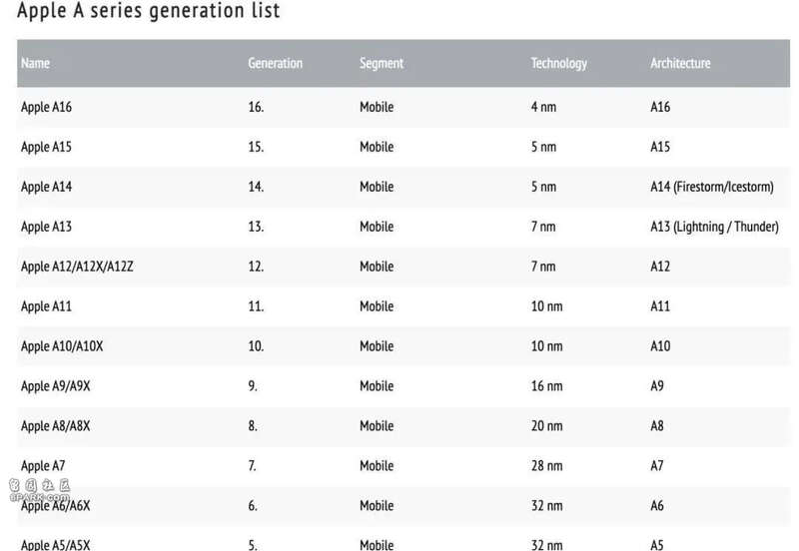Click the 5 nm value in A15 row
The width and height of the screenshot is (799, 551).
pos(543,147)
